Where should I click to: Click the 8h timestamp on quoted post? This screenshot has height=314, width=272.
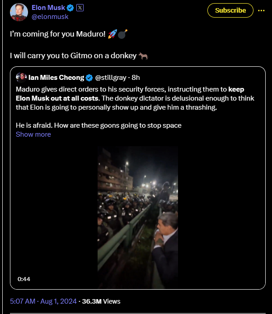pyautogui.click(x=136, y=78)
